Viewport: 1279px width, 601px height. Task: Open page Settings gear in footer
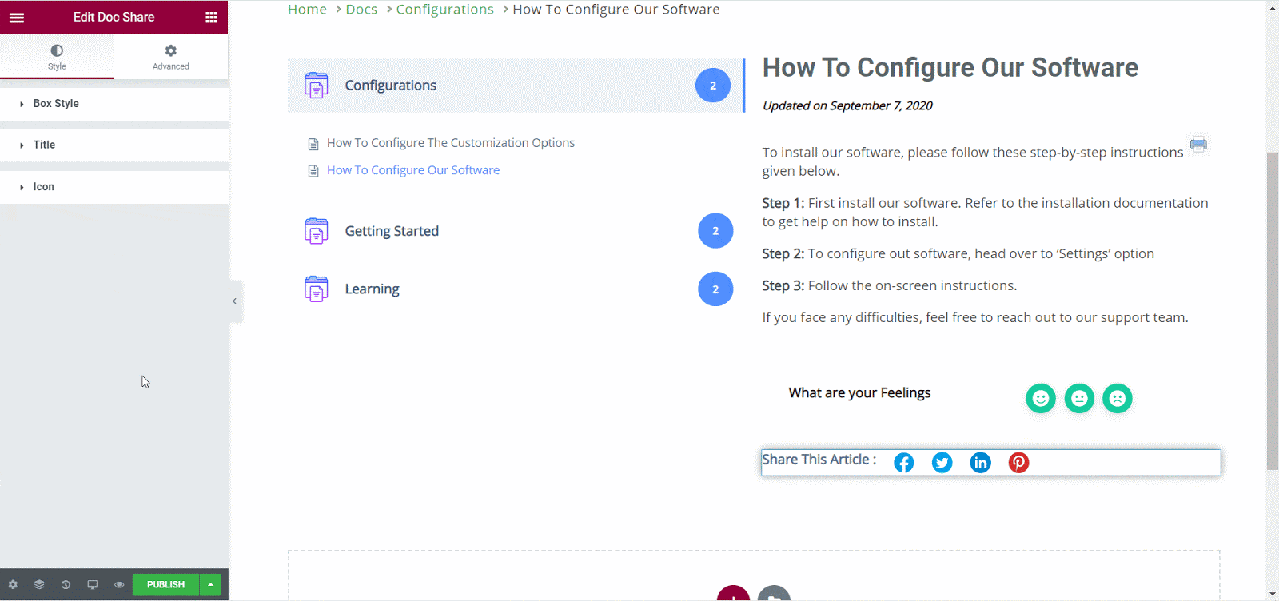[x=13, y=585]
